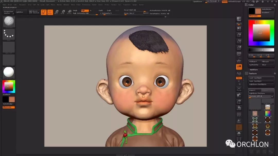Viewport: 278px width, 156px height.
Task: Click the Load Spotlight button
Action: (x=261, y=78)
